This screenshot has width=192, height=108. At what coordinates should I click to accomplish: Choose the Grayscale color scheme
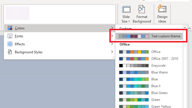149,66
